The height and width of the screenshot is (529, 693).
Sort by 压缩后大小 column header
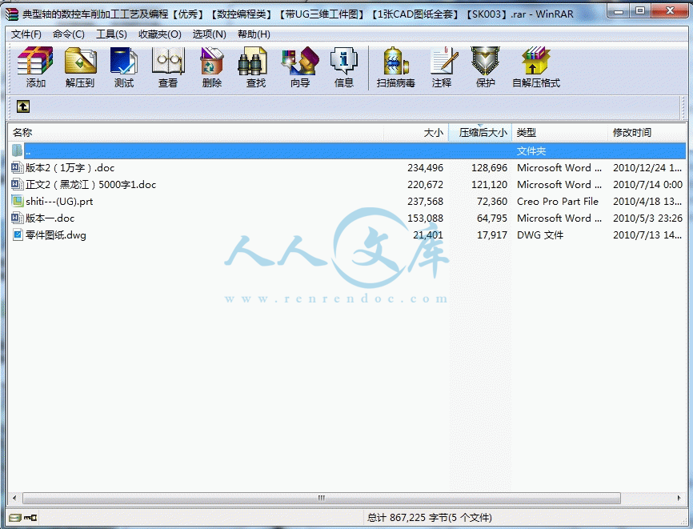[480, 133]
